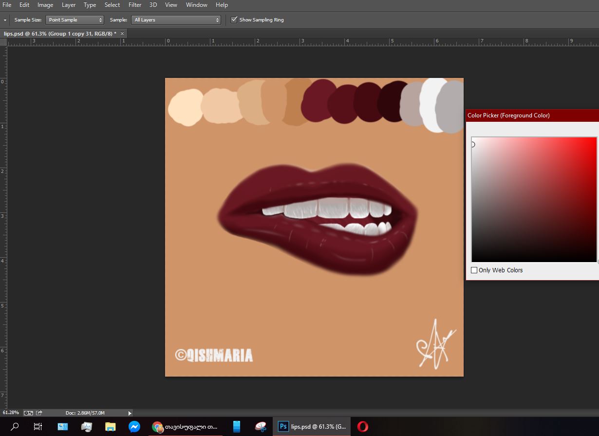Expand the Sample All Layers dropdown
The image size is (599, 436).
pyautogui.click(x=176, y=20)
